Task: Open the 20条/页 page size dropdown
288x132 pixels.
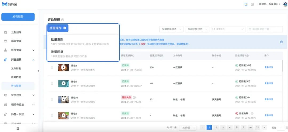Action: tap(188, 127)
